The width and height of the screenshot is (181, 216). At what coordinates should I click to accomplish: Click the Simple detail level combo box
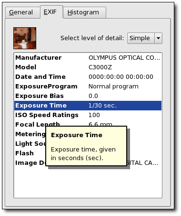click(x=145, y=38)
